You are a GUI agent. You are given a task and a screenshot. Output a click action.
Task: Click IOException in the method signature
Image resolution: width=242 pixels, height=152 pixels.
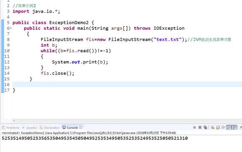169,28
